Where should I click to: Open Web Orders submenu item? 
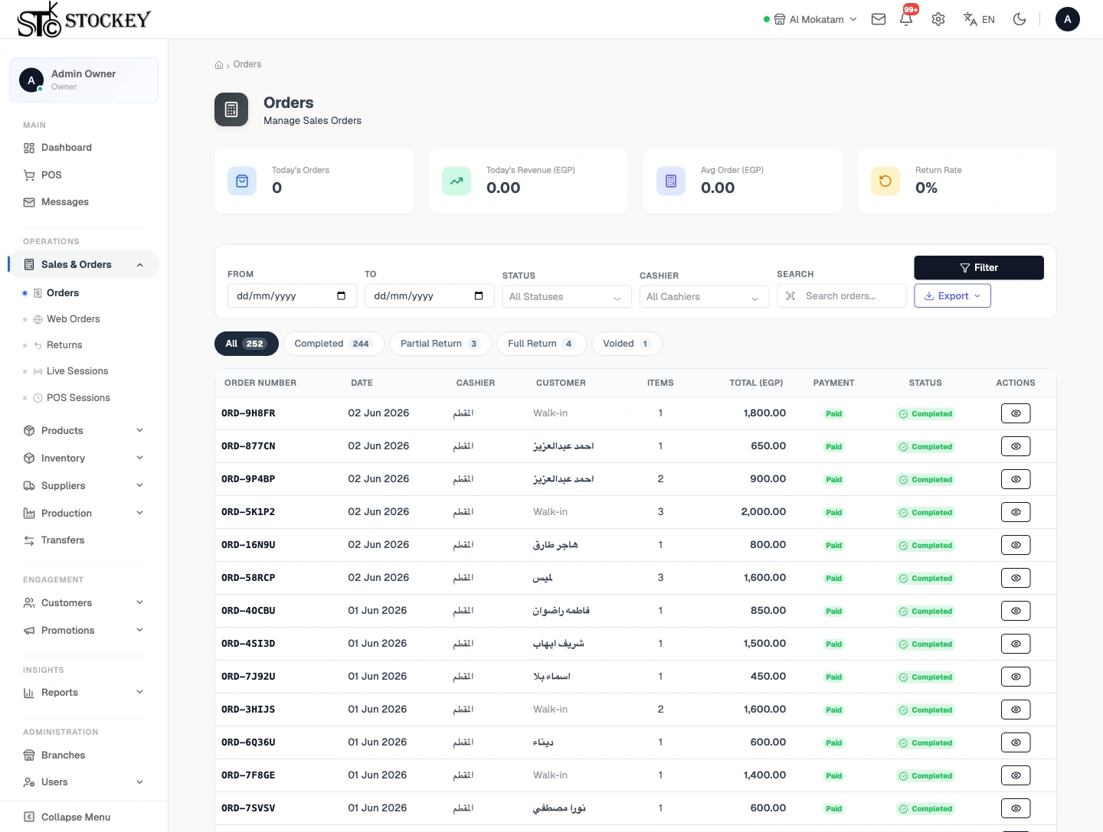point(74,319)
